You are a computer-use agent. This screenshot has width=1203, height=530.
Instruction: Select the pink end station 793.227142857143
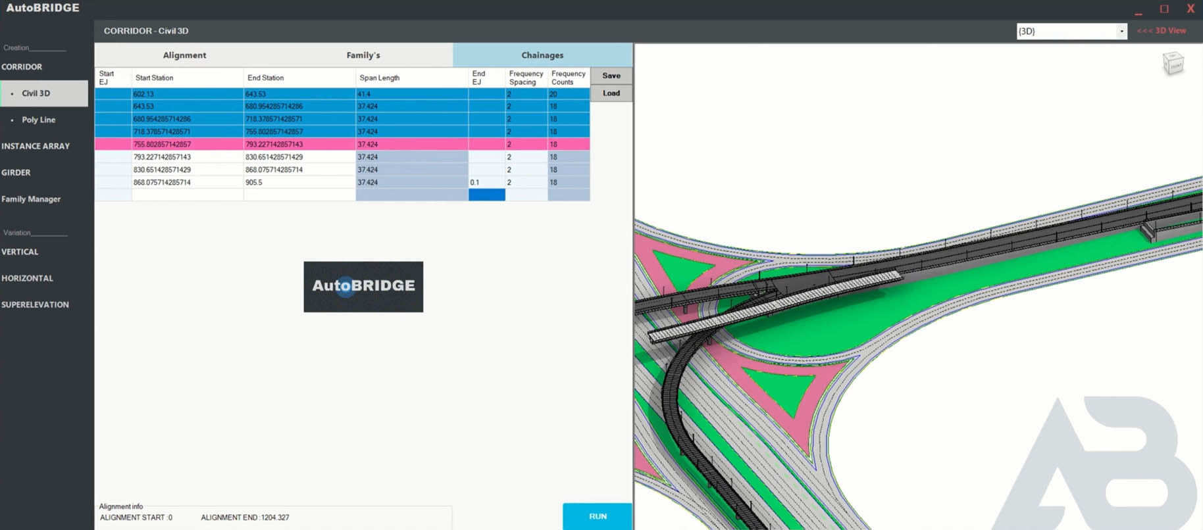[299, 144]
